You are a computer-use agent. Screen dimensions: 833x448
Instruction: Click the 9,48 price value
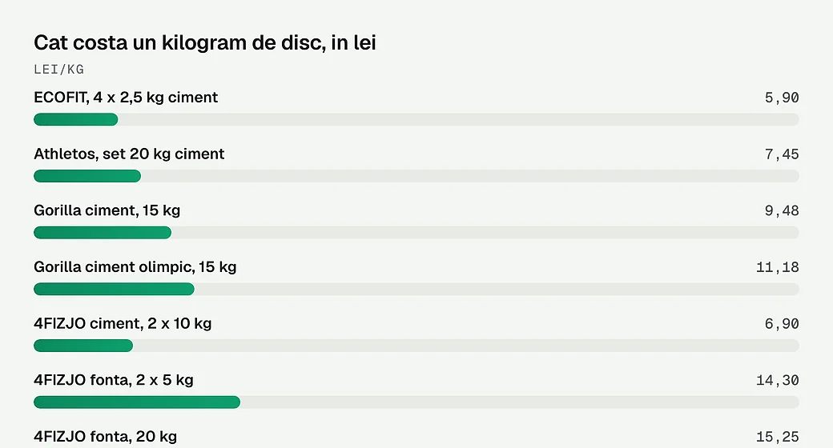tap(782, 210)
